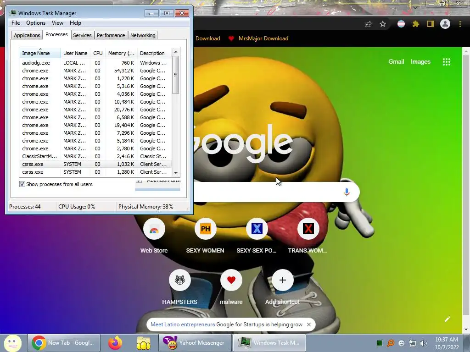Open the red X shortcut icon

308,229
